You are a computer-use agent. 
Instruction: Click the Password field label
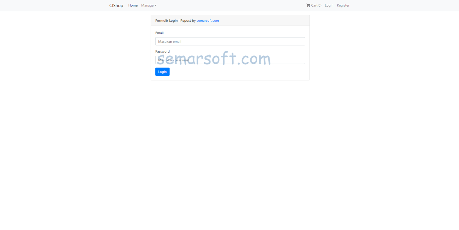162,51
